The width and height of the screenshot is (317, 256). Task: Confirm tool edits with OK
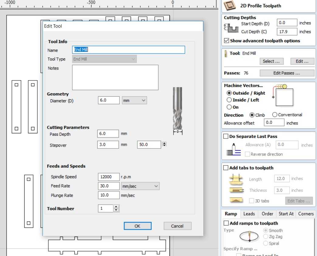tap(137, 226)
